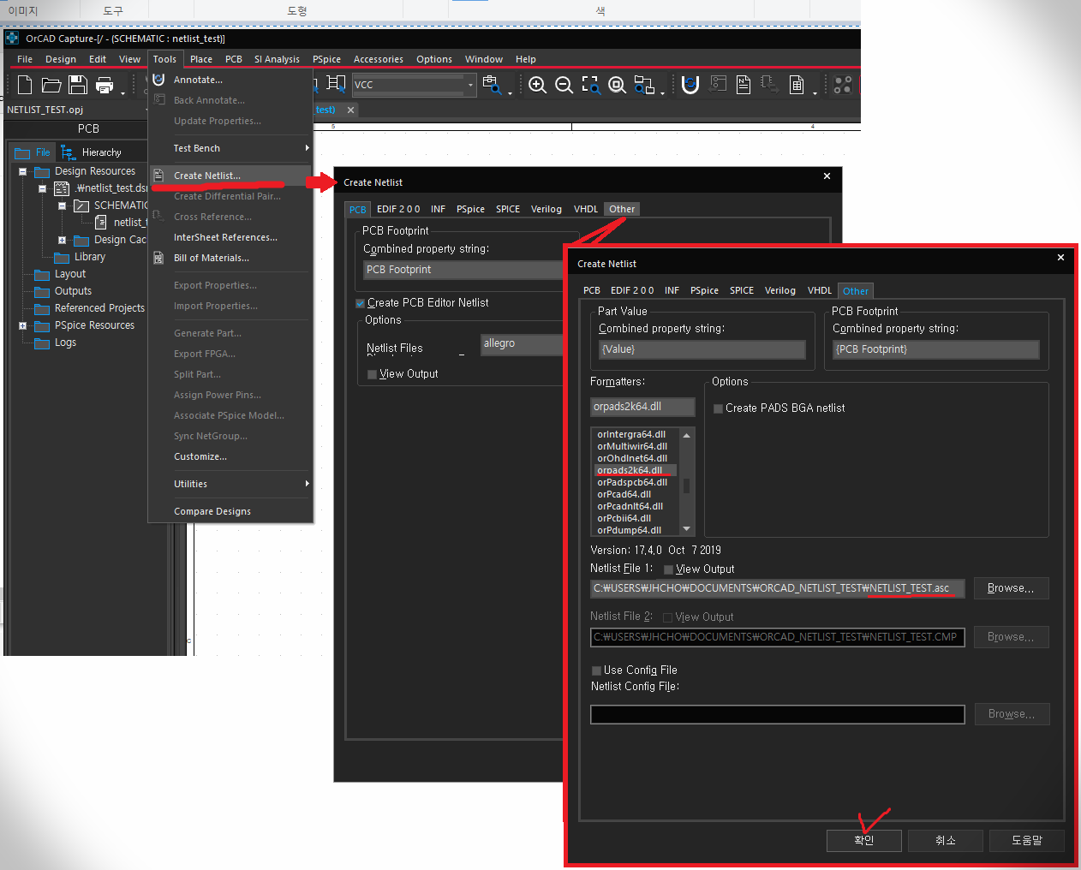Click the Create Netlist menu entry icon
This screenshot has width=1081, height=870.
point(158,176)
